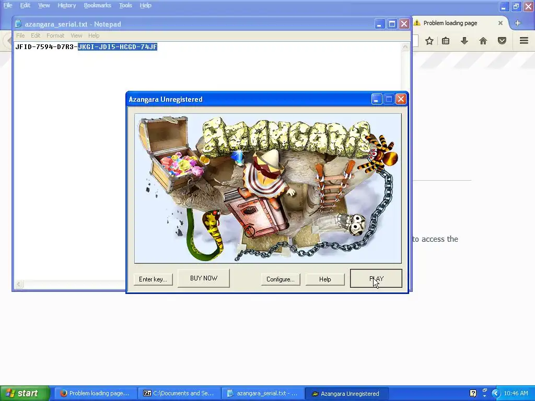Image resolution: width=535 pixels, height=401 pixels.
Task: Open Firefox hamburger menu
Action: (524, 41)
